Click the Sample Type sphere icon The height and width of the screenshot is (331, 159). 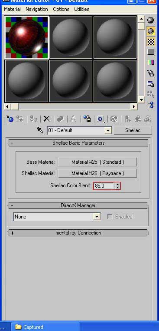tap(151, 20)
